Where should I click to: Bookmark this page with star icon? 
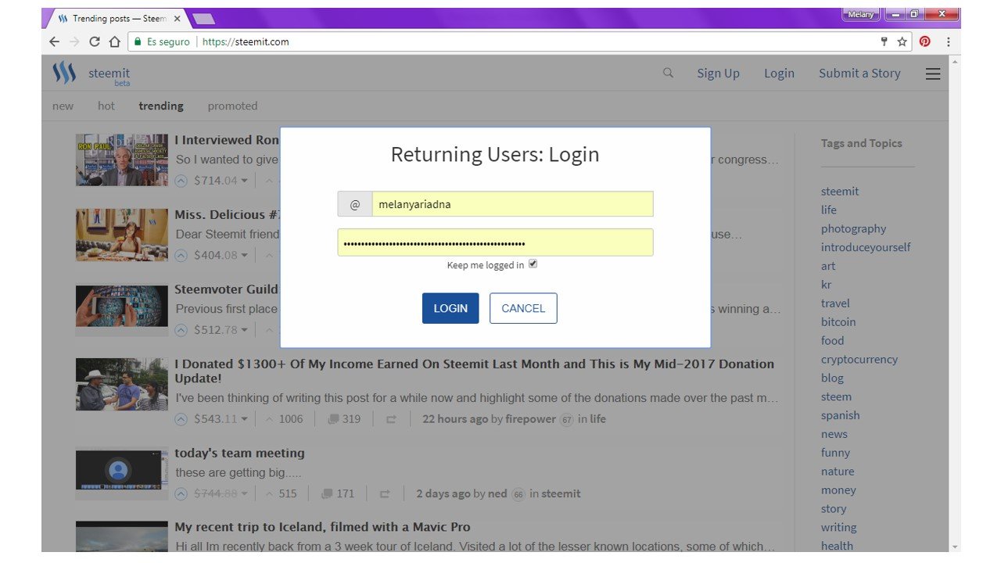[902, 41]
